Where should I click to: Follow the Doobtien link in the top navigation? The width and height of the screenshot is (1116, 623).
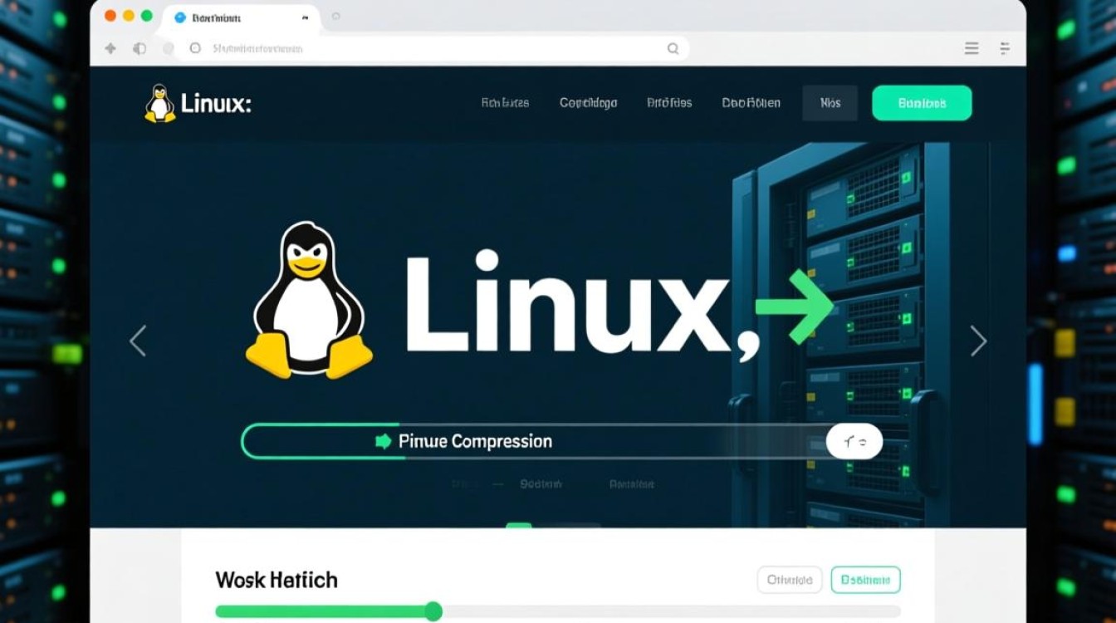751,102
